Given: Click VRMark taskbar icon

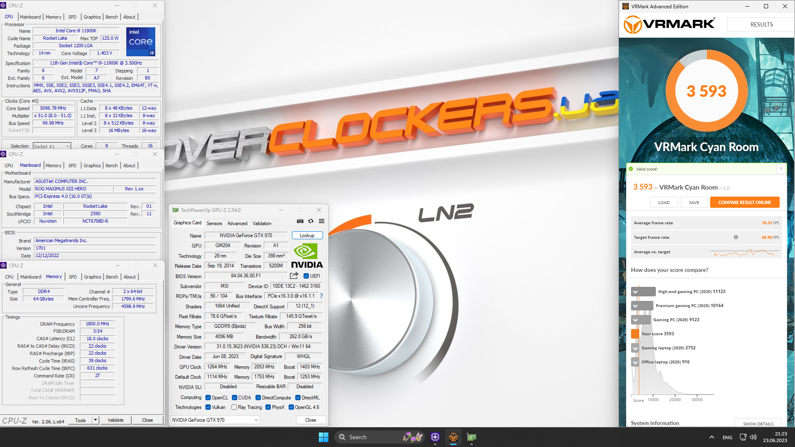Looking at the screenshot, I should tap(453, 437).
